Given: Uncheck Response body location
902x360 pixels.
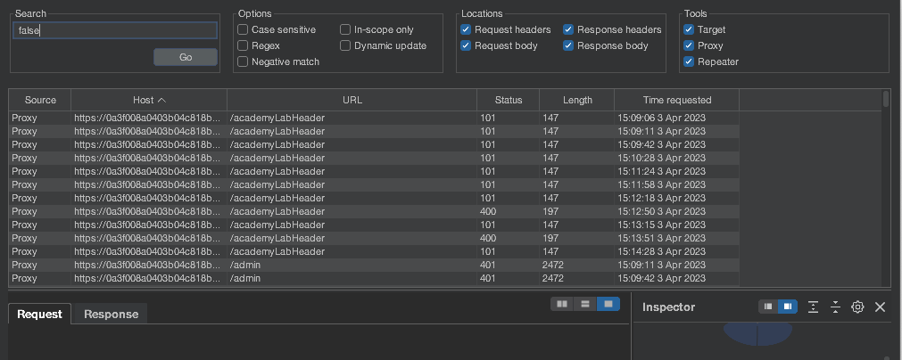Looking at the screenshot, I should pyautogui.click(x=568, y=45).
